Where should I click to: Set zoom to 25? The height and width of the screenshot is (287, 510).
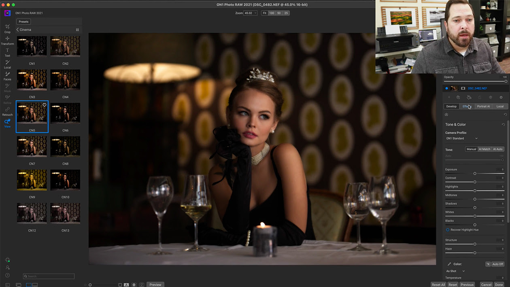click(286, 13)
